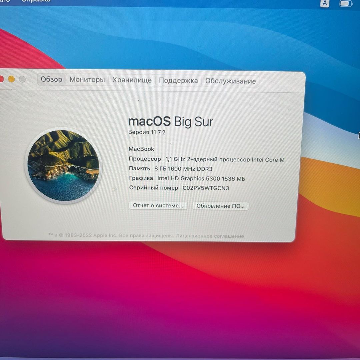
Task: Click the Обновление ПО button
Action: tap(220, 206)
